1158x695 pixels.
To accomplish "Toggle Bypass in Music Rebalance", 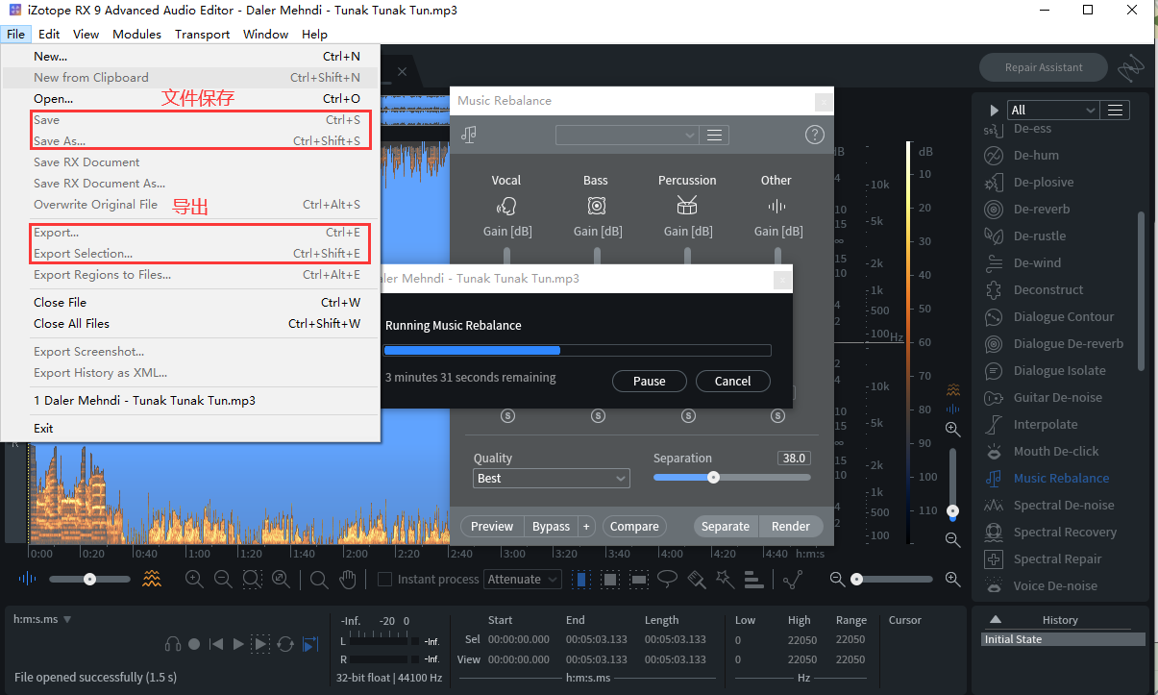I will (x=551, y=526).
